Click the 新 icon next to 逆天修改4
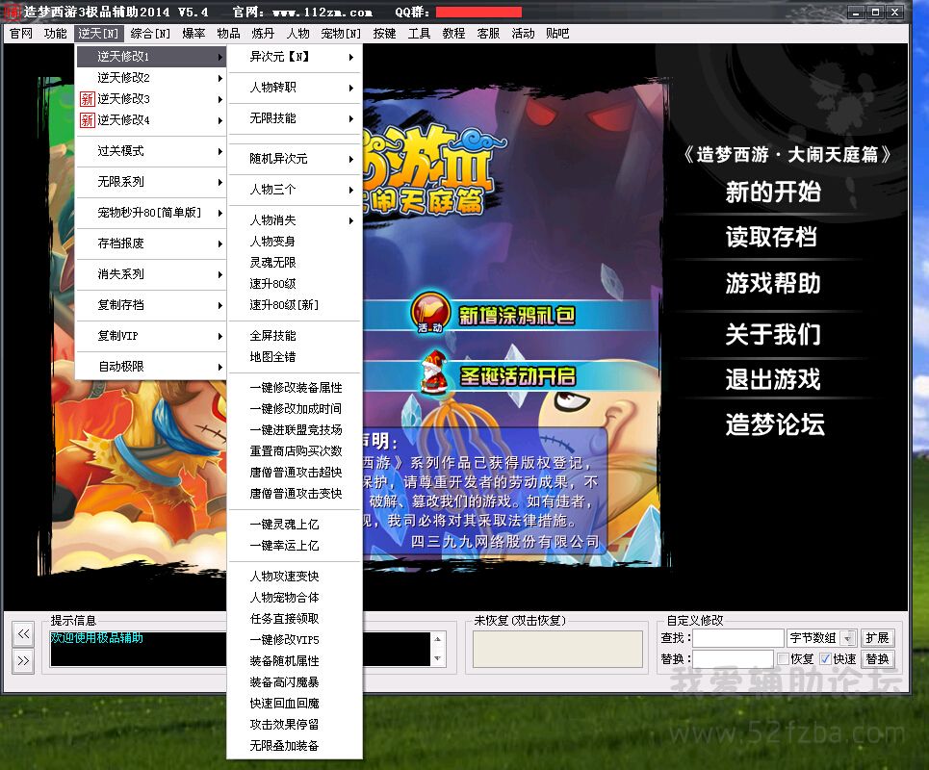 (x=87, y=120)
